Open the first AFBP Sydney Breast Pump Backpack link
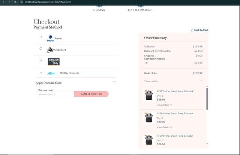The height and width of the screenshot is (155, 240). click(175, 91)
